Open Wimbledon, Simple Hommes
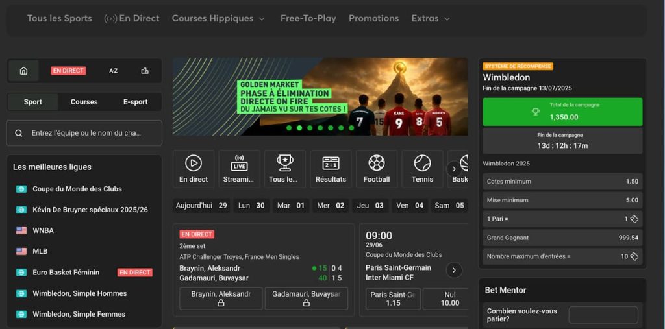 pos(80,293)
